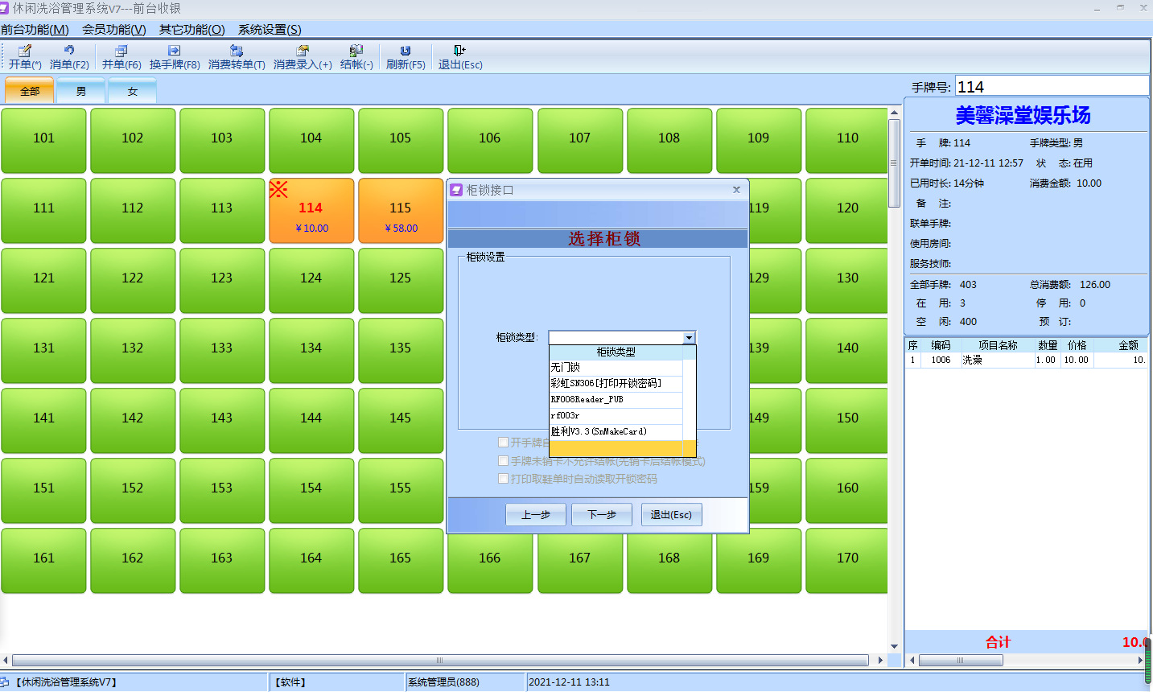Click the 开单 (open bill) toolbar icon
Viewport: 1153px width, 692px height.
pyautogui.click(x=25, y=51)
